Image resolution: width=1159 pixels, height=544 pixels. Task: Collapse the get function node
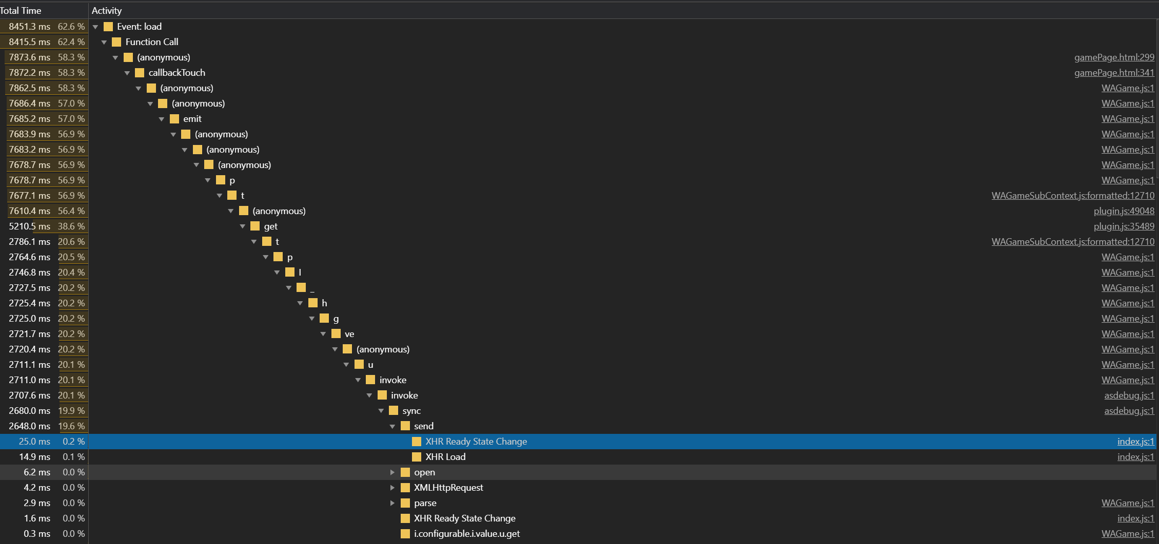pyautogui.click(x=243, y=226)
